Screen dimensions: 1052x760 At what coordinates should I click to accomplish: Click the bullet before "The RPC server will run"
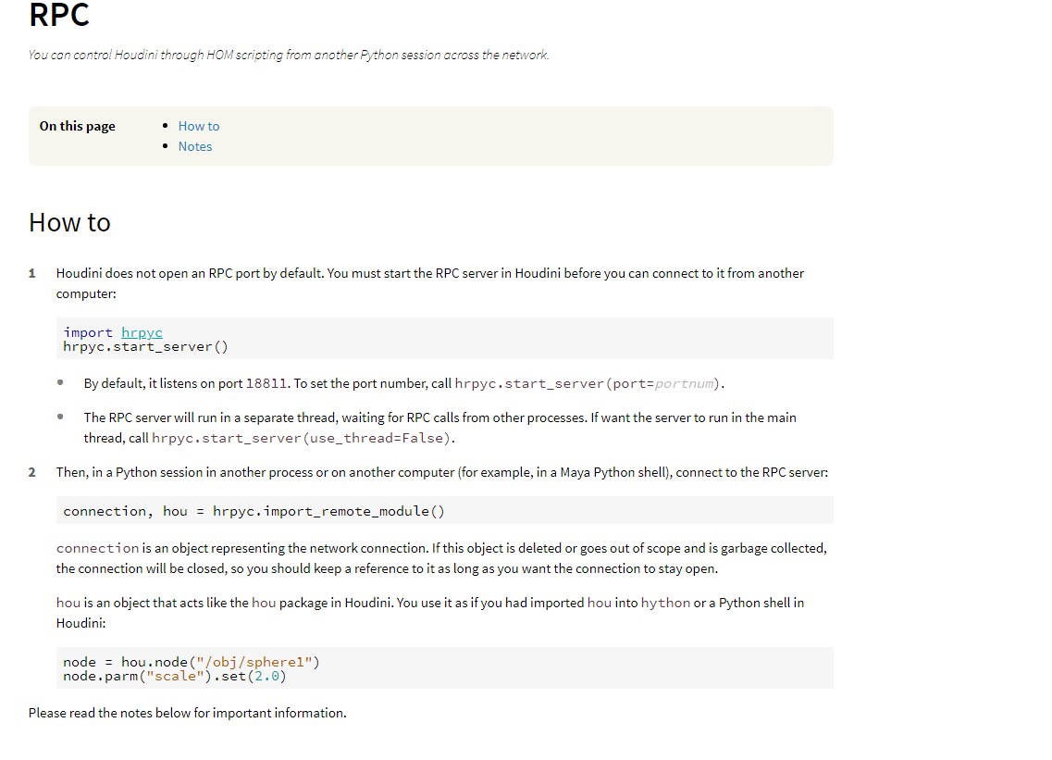coord(60,417)
